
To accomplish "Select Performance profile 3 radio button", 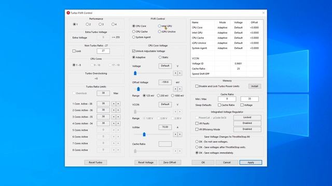I will point(100,24).
